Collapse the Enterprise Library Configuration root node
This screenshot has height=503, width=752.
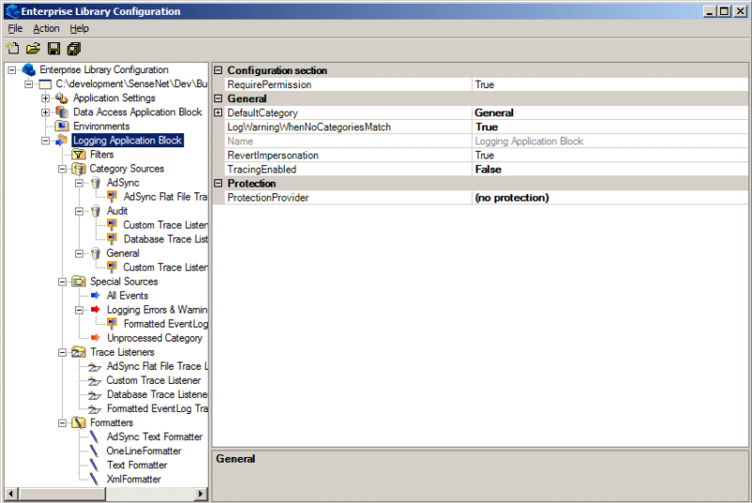click(12, 70)
